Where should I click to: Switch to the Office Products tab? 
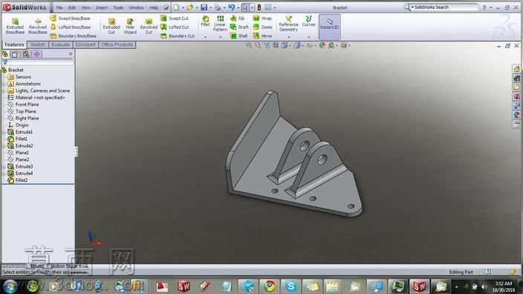[117, 45]
